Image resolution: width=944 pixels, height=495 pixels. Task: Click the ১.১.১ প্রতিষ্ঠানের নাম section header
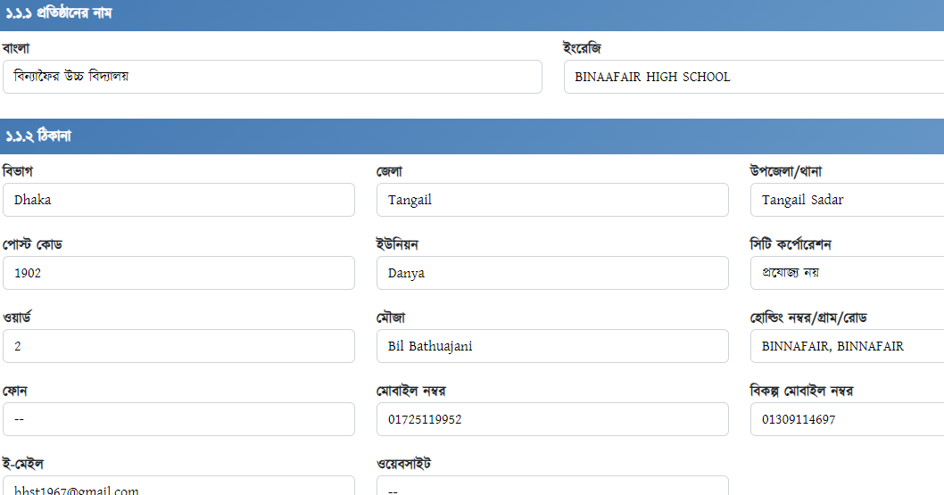pos(472,14)
